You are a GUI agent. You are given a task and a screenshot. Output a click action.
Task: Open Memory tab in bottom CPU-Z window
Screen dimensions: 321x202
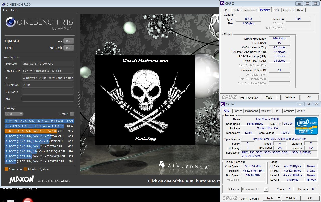(x=266, y=111)
